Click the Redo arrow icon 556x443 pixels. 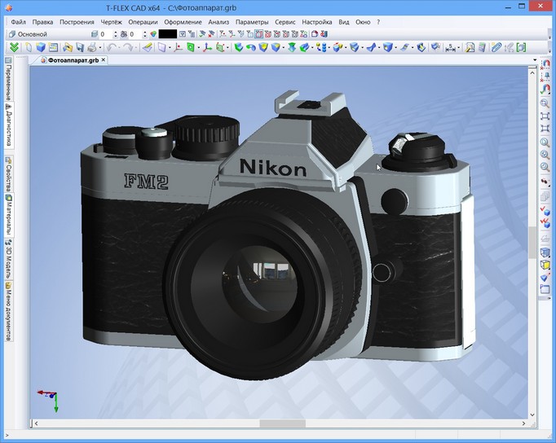coord(128,47)
